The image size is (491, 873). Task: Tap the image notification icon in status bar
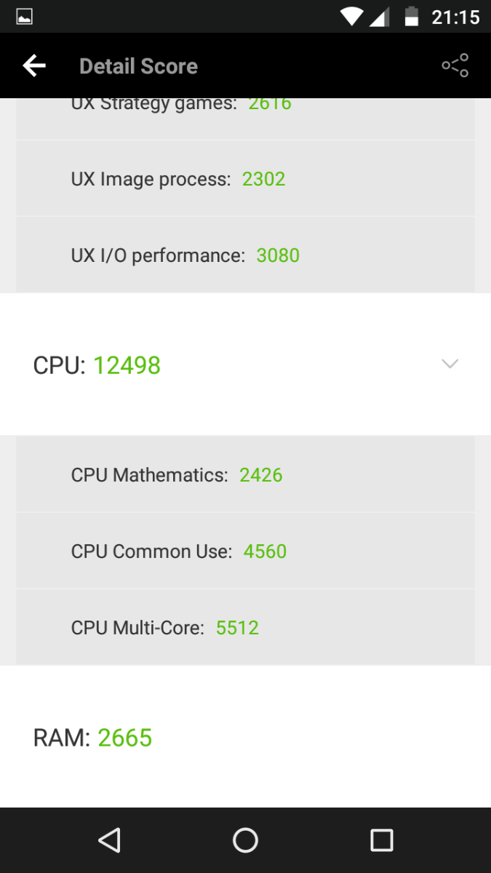[24, 16]
